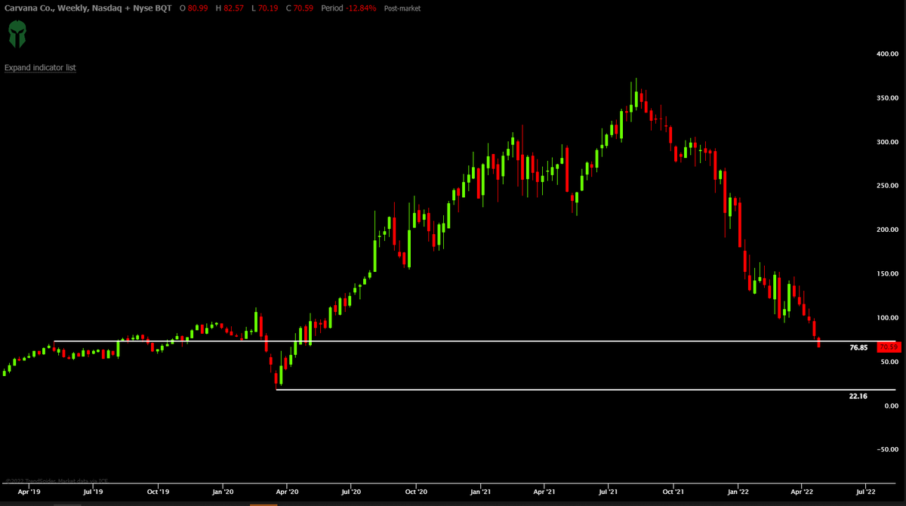The width and height of the screenshot is (906, 506).
Task: Click the Oct '19 date axis label
Action: coord(159,490)
